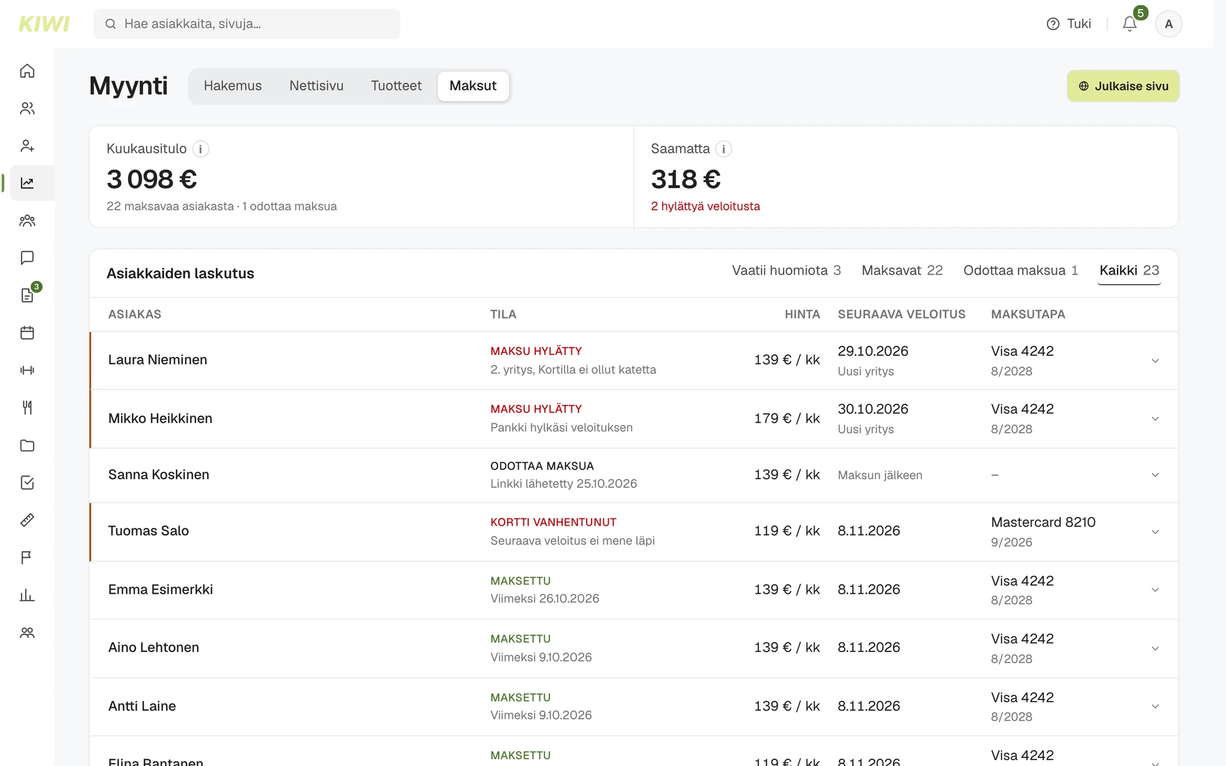Open the calendar sidebar icon

pos(27,333)
